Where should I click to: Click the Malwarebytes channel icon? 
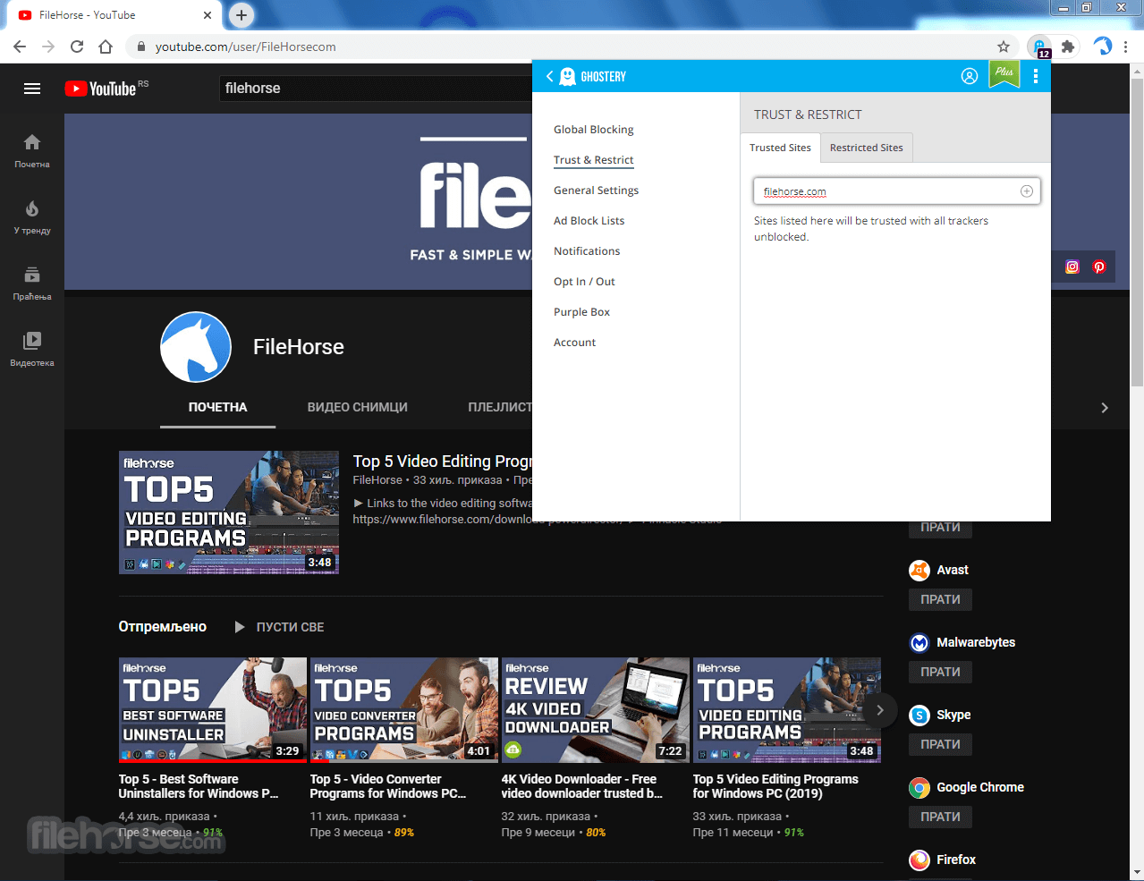[x=919, y=642]
